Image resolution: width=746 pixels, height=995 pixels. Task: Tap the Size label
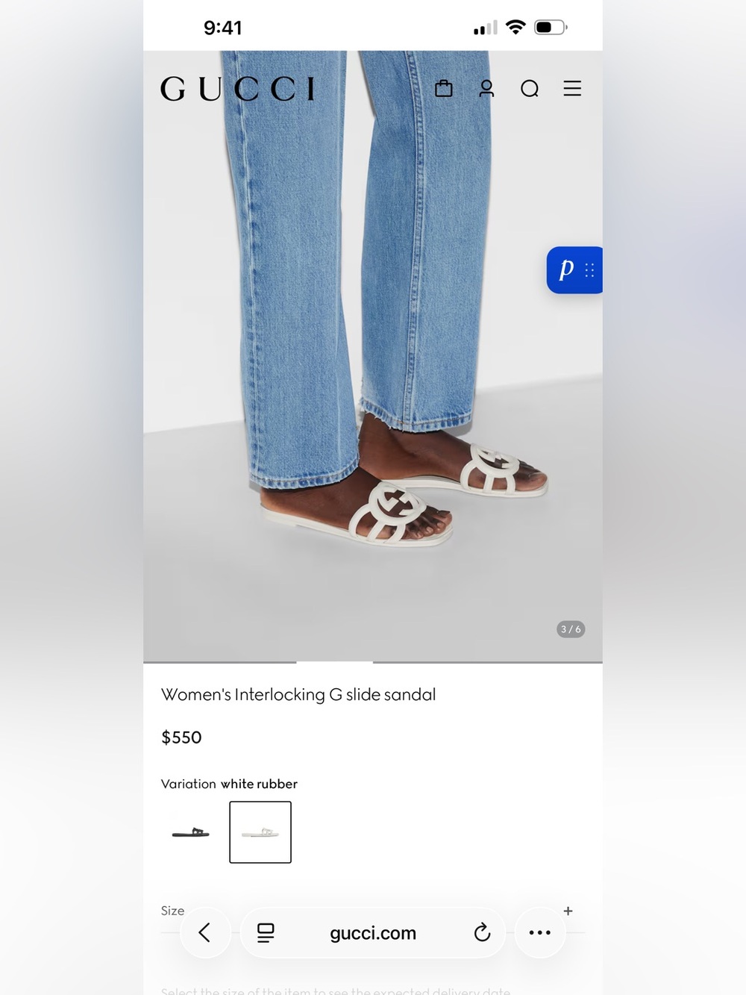172,911
